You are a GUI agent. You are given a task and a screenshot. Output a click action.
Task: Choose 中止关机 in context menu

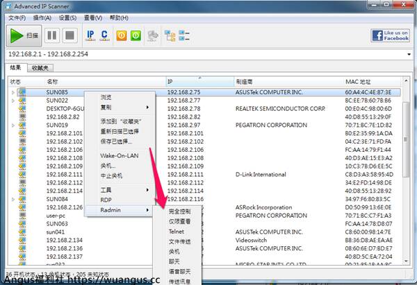(x=120, y=175)
